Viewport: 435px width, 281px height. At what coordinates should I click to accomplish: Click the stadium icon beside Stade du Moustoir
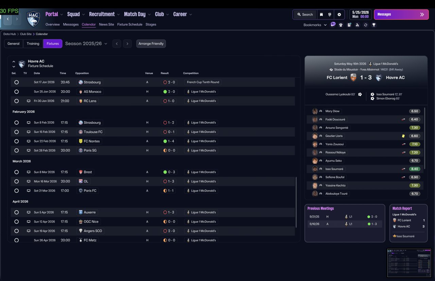331,69
